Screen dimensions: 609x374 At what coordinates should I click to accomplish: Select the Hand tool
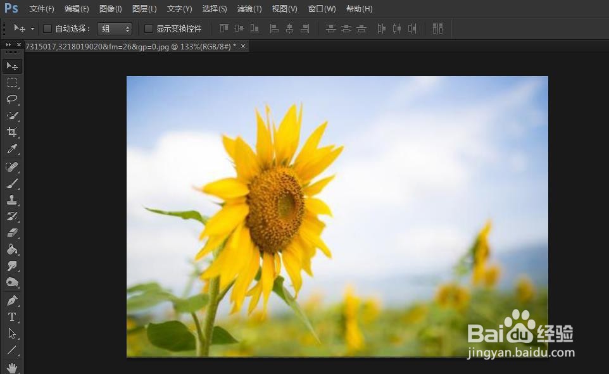point(12,368)
